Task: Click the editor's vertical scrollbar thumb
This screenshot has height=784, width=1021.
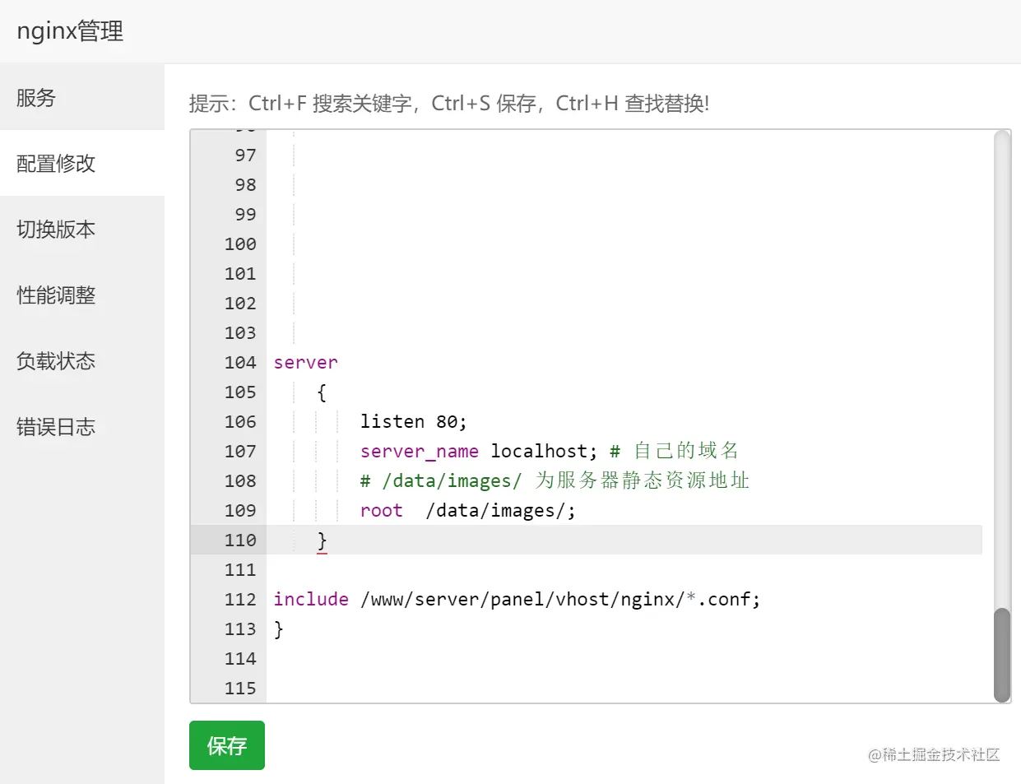Action: (x=1001, y=655)
